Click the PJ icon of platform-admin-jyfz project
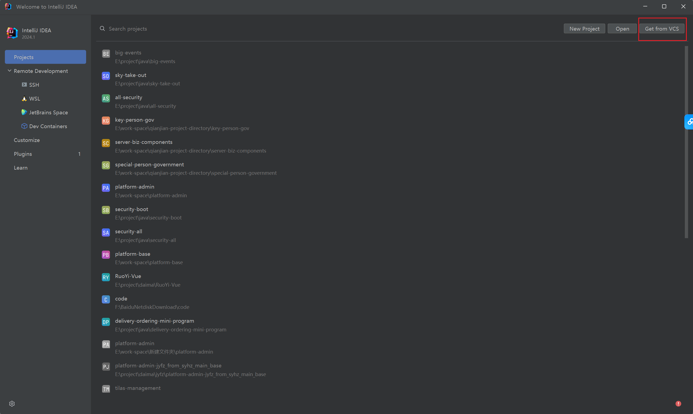 pos(106,367)
